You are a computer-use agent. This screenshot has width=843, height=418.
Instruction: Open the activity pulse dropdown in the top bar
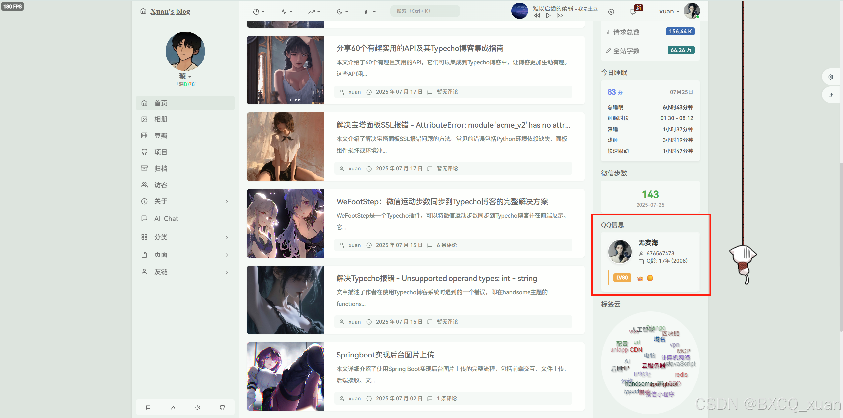[286, 12]
